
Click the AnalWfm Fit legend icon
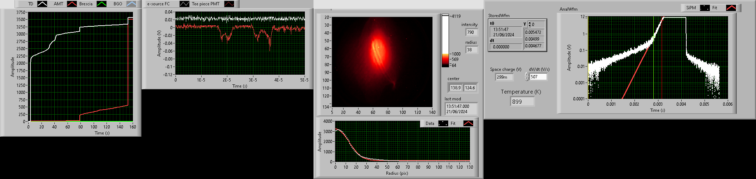pos(731,8)
